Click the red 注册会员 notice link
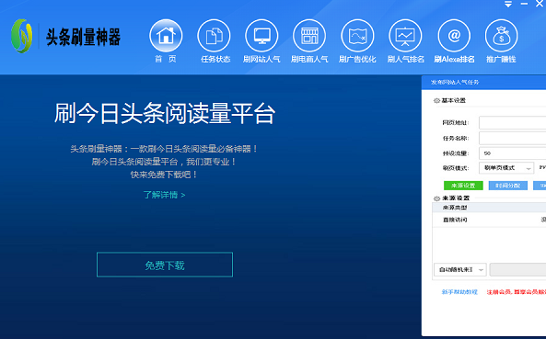Image resolution: width=546 pixels, height=339 pixels. click(516, 292)
